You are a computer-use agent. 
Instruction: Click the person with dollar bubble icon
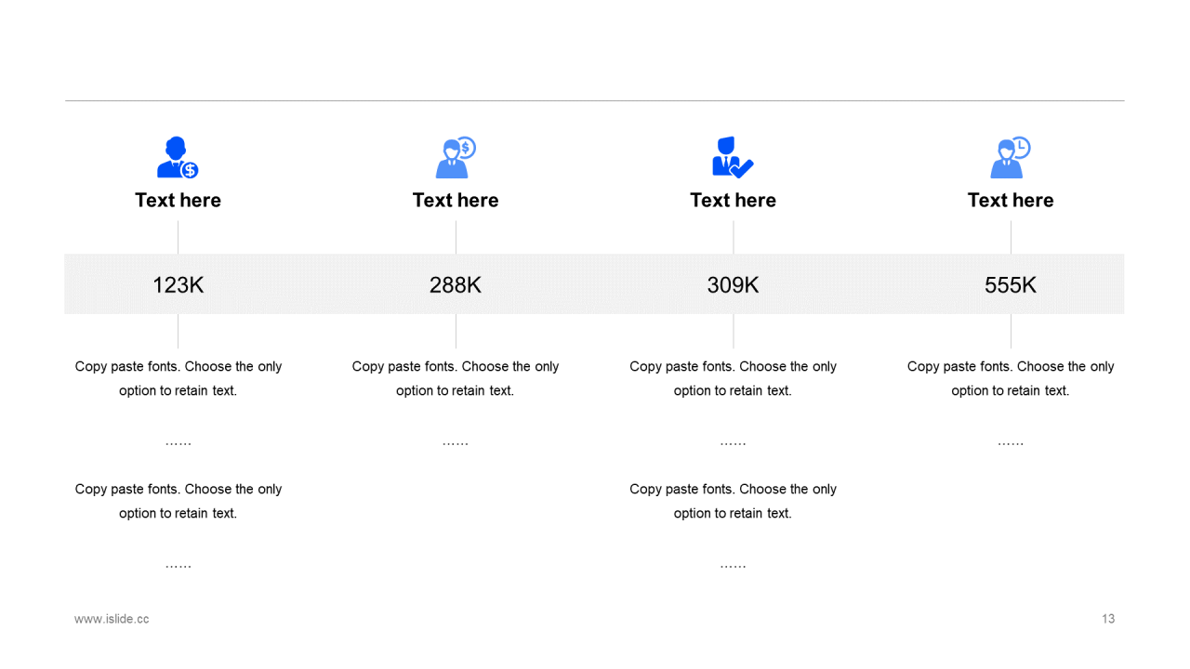point(456,157)
